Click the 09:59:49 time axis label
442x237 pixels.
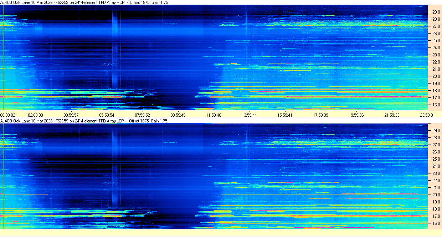[x=178, y=115]
